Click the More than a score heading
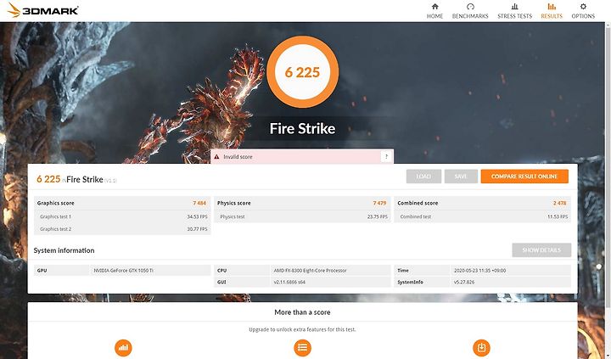 [302, 312]
